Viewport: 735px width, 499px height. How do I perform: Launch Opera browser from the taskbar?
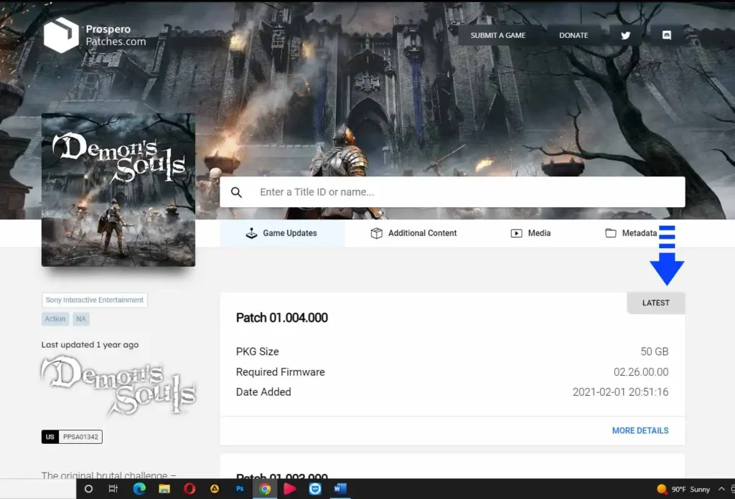click(189, 489)
